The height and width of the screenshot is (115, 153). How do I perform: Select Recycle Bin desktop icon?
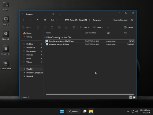pyautogui.click(x=6, y=50)
